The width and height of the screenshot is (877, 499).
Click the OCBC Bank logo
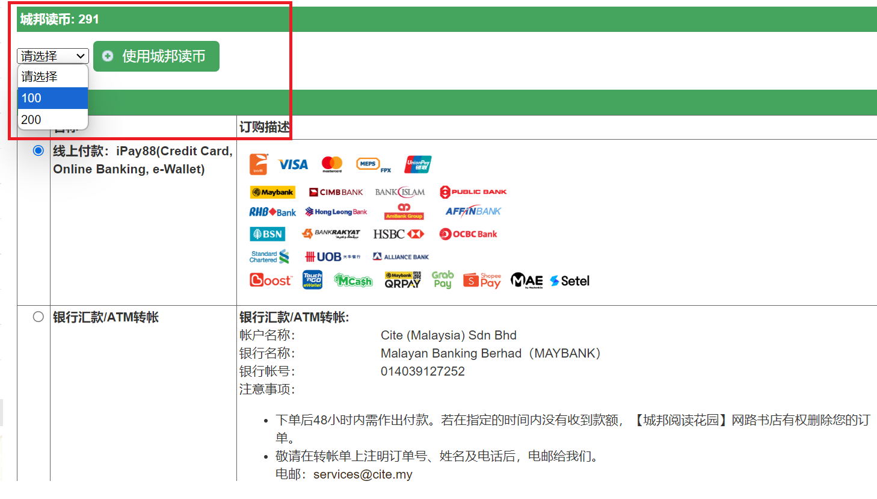point(469,234)
